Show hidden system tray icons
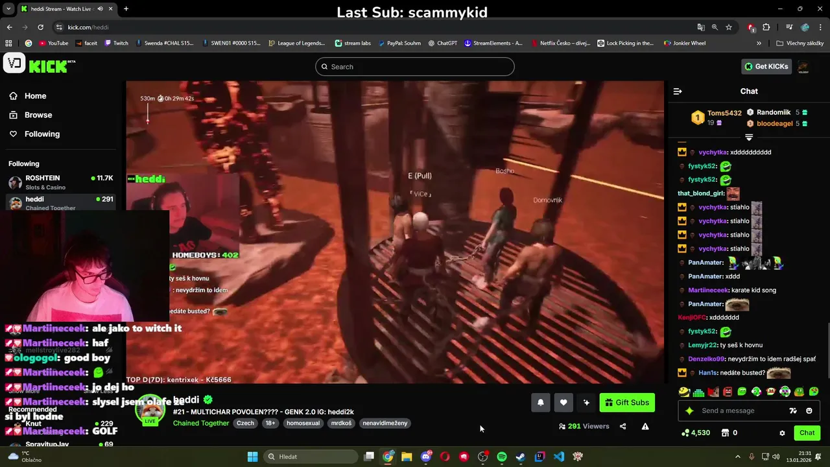 pyautogui.click(x=737, y=457)
